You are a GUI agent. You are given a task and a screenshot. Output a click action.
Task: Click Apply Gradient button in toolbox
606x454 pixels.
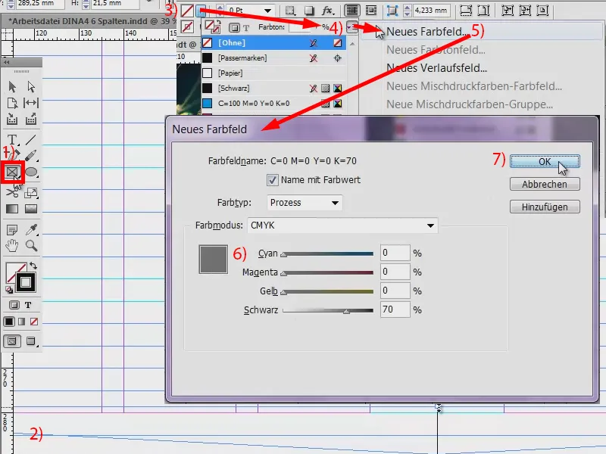(x=22, y=322)
